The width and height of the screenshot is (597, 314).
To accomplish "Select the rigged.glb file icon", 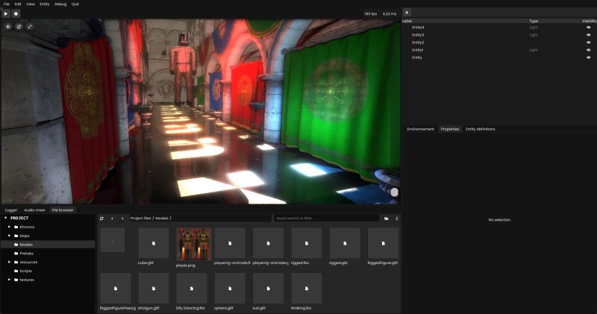I will [345, 243].
